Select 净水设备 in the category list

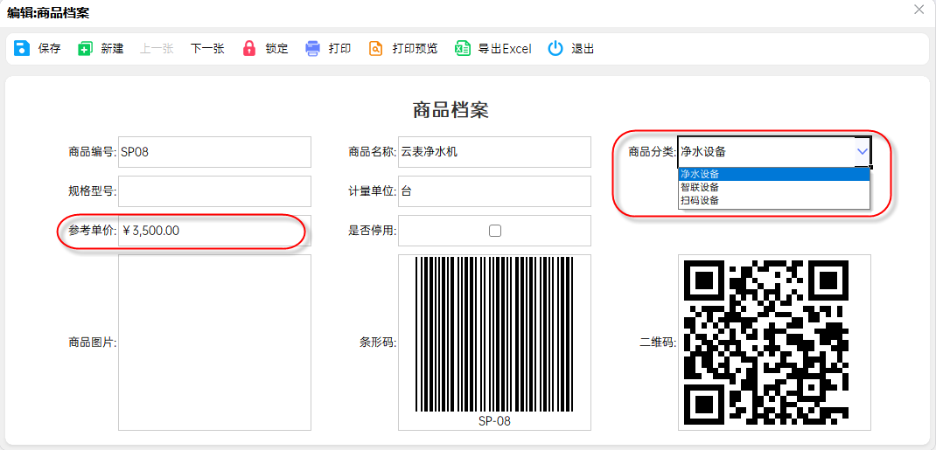pyautogui.click(x=774, y=174)
